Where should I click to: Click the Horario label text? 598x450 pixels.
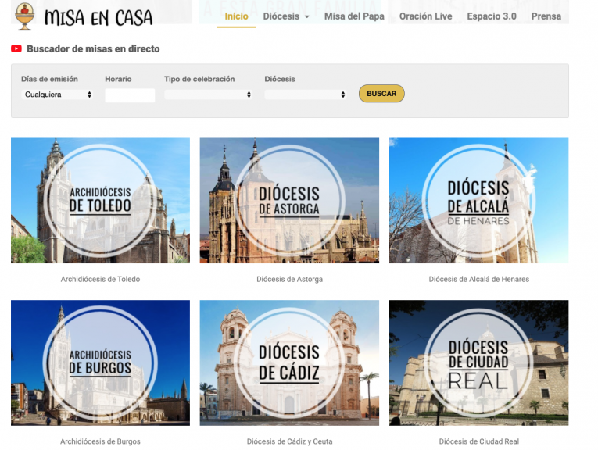click(118, 79)
